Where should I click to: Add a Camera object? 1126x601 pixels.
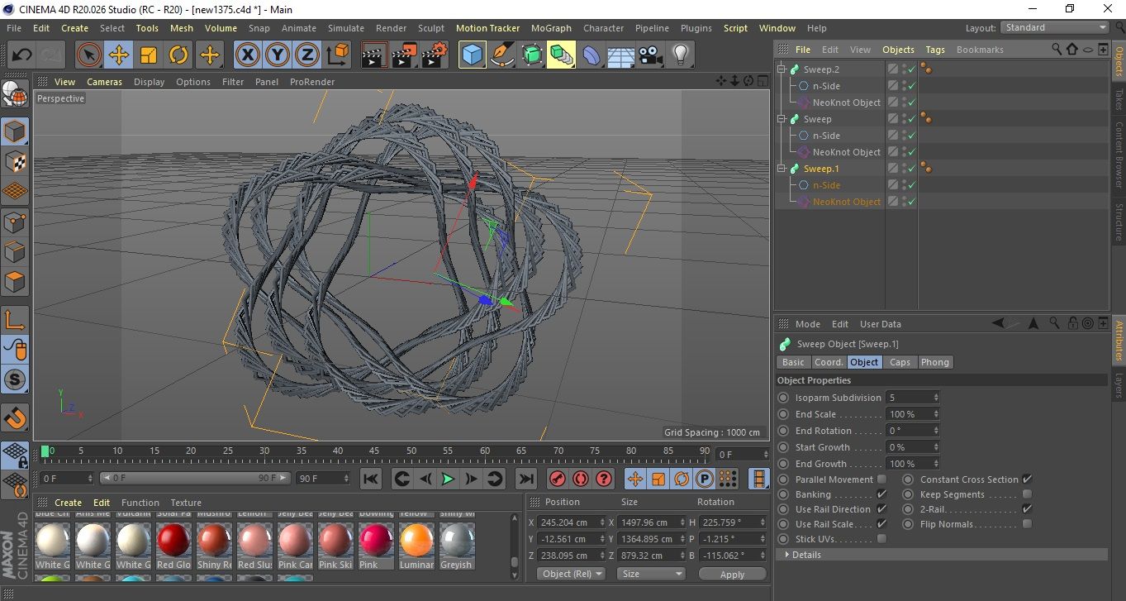(x=651, y=55)
